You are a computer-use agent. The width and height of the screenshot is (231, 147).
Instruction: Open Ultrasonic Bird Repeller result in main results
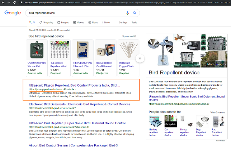(x=77, y=123)
